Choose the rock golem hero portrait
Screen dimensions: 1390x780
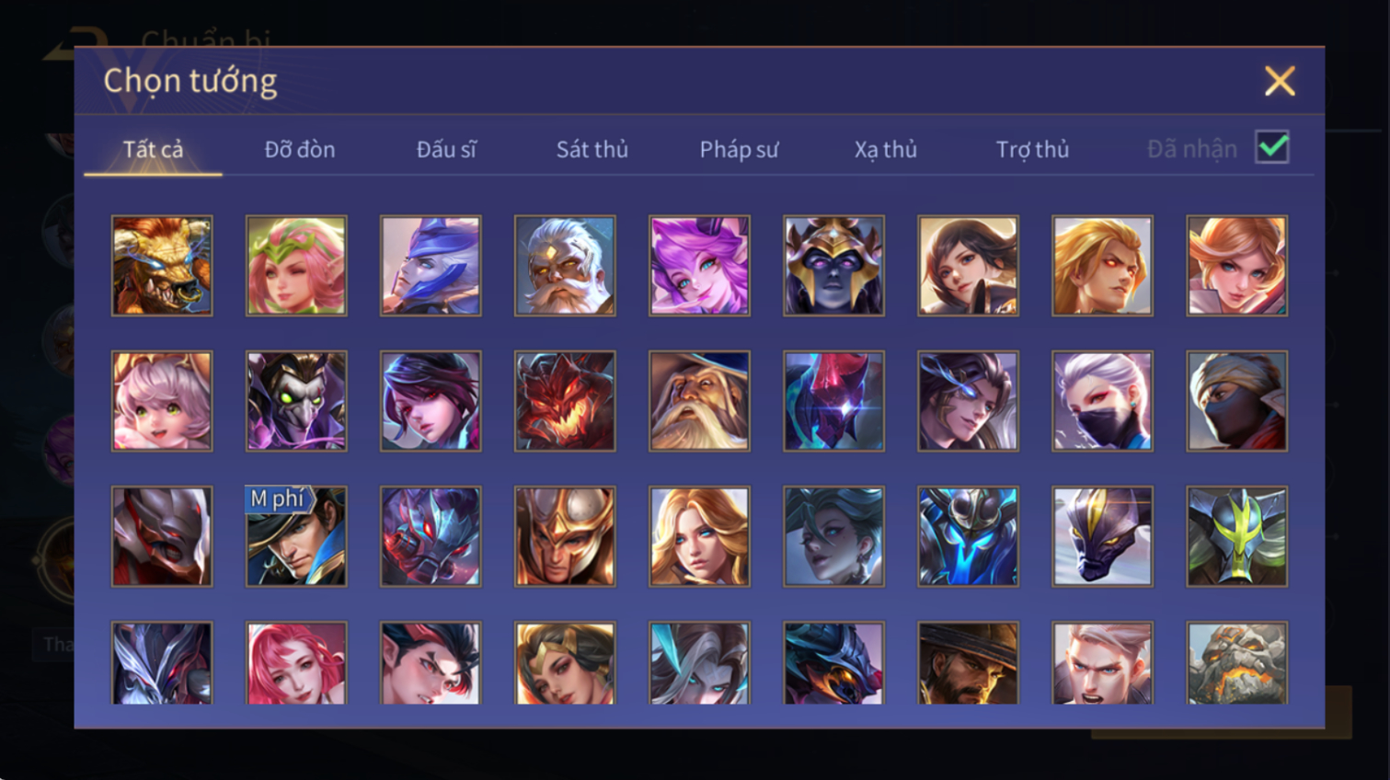click(1236, 663)
